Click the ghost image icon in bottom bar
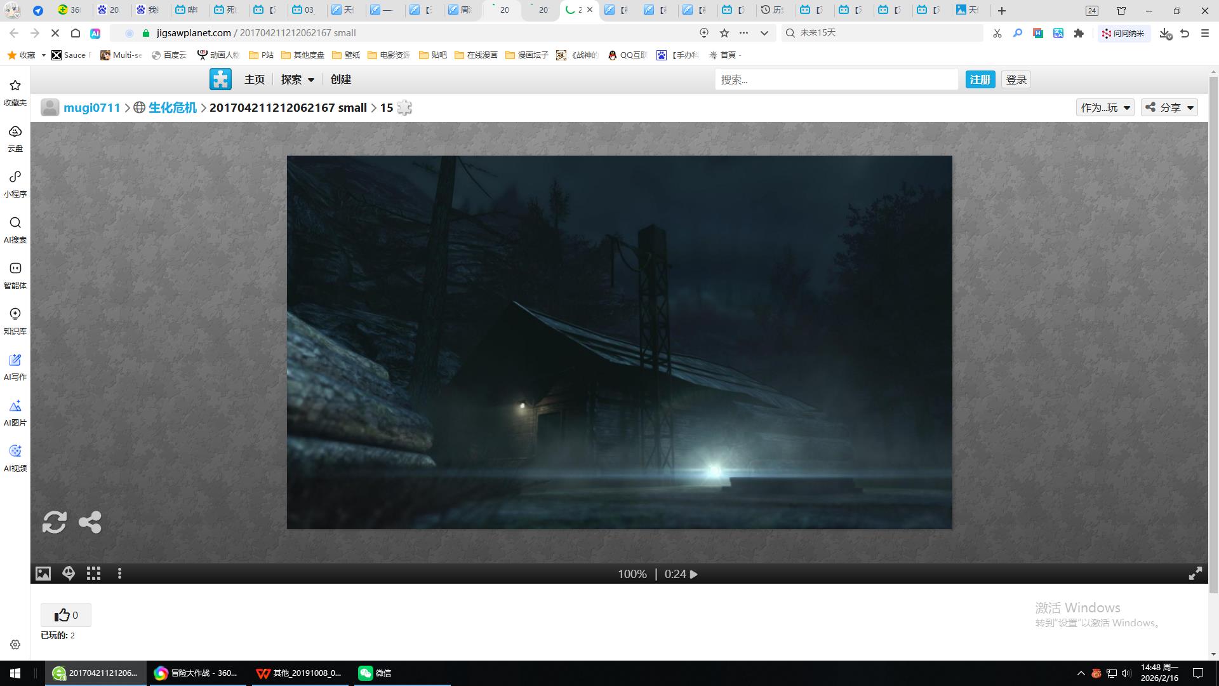 coord(69,574)
